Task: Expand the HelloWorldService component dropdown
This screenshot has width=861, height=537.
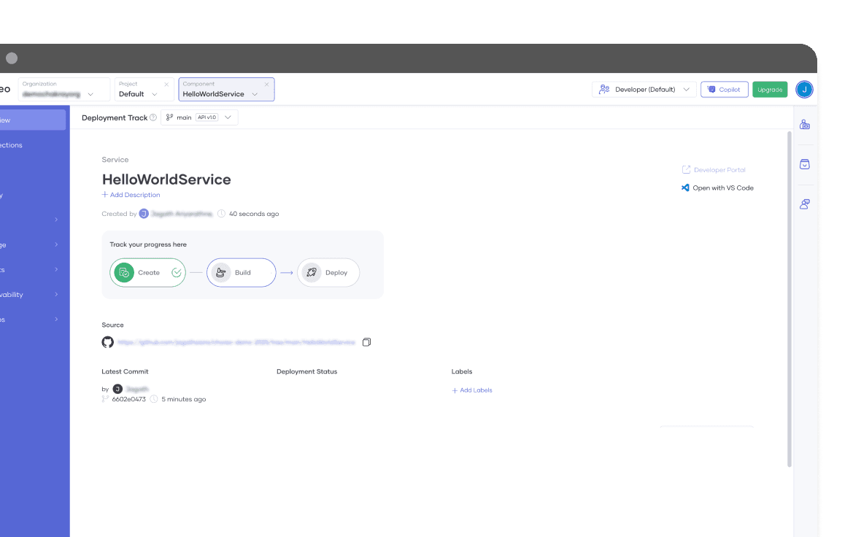Action: coord(255,94)
